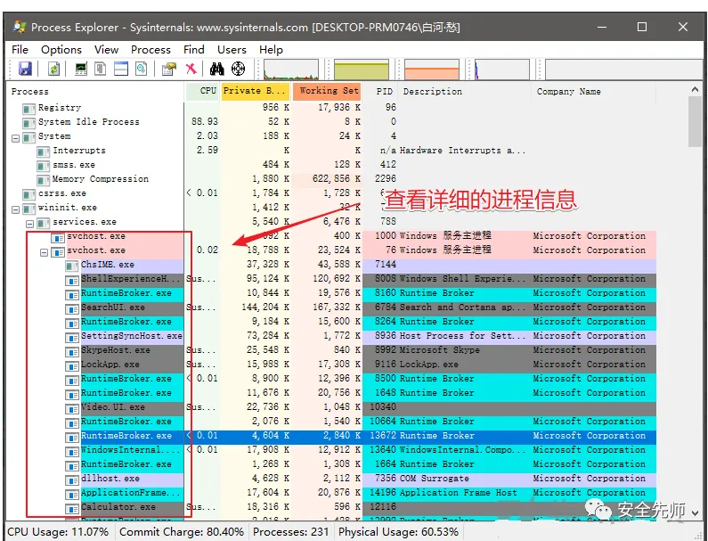Click the Hardware Interrupts description text
Image resolution: width=708 pixels, height=541 pixels.
tap(463, 151)
